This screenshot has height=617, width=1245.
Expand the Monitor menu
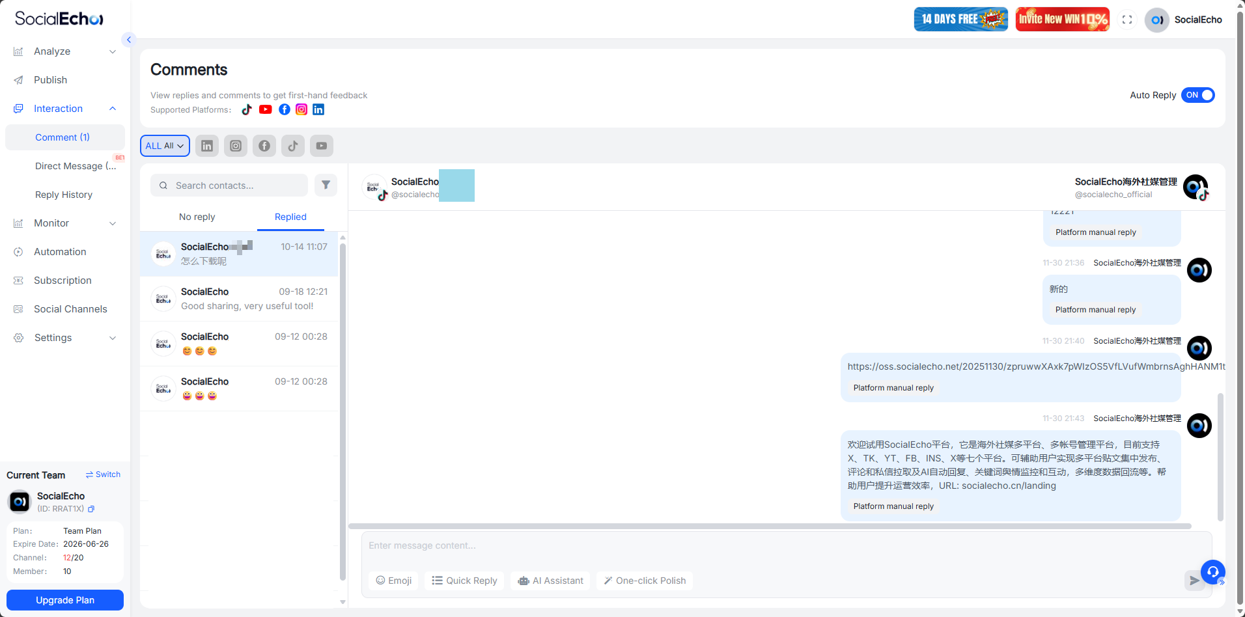tap(65, 223)
